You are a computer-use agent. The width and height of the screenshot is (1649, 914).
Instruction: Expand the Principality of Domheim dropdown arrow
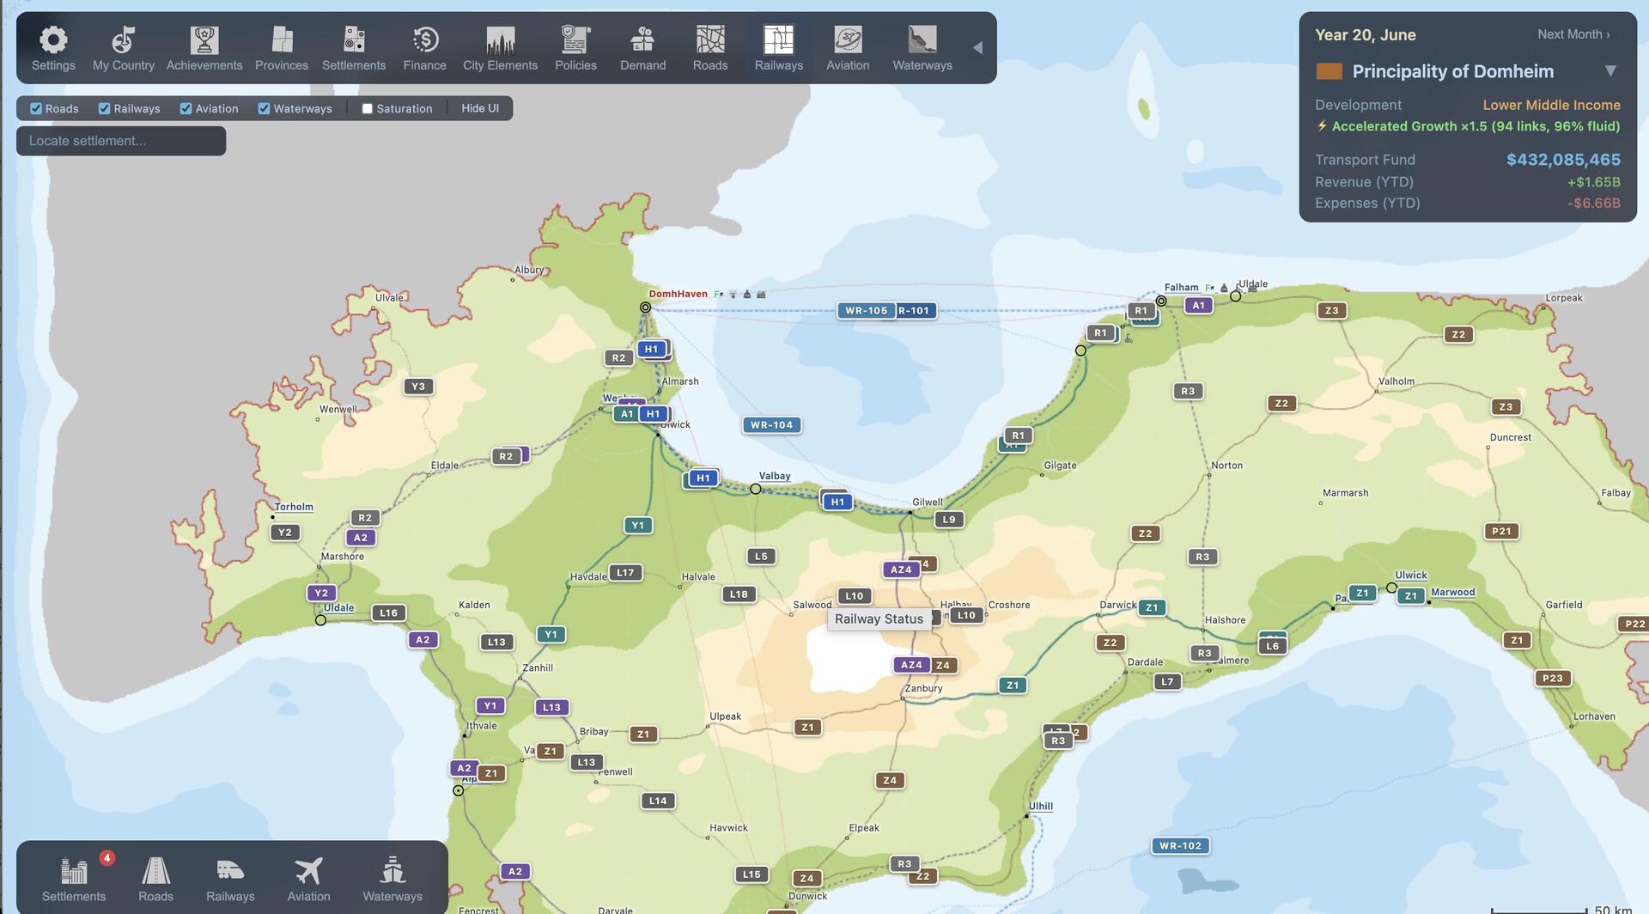pos(1610,71)
